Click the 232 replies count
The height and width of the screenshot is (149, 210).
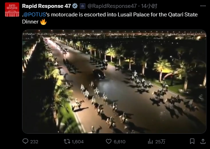point(34,142)
